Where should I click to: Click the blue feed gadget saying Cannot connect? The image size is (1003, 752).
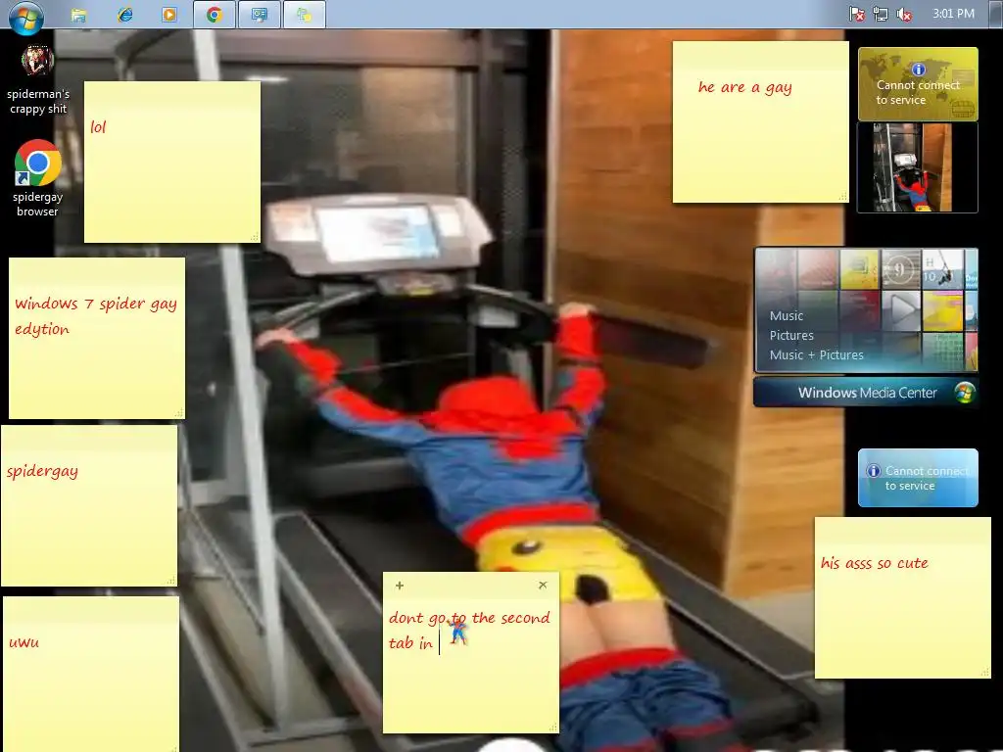coord(918,478)
